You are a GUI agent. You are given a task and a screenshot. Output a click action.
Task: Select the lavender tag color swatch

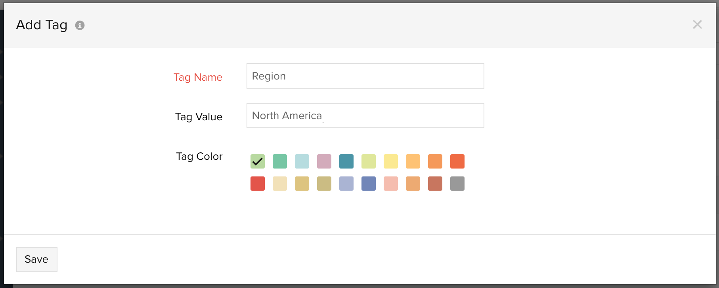346,184
